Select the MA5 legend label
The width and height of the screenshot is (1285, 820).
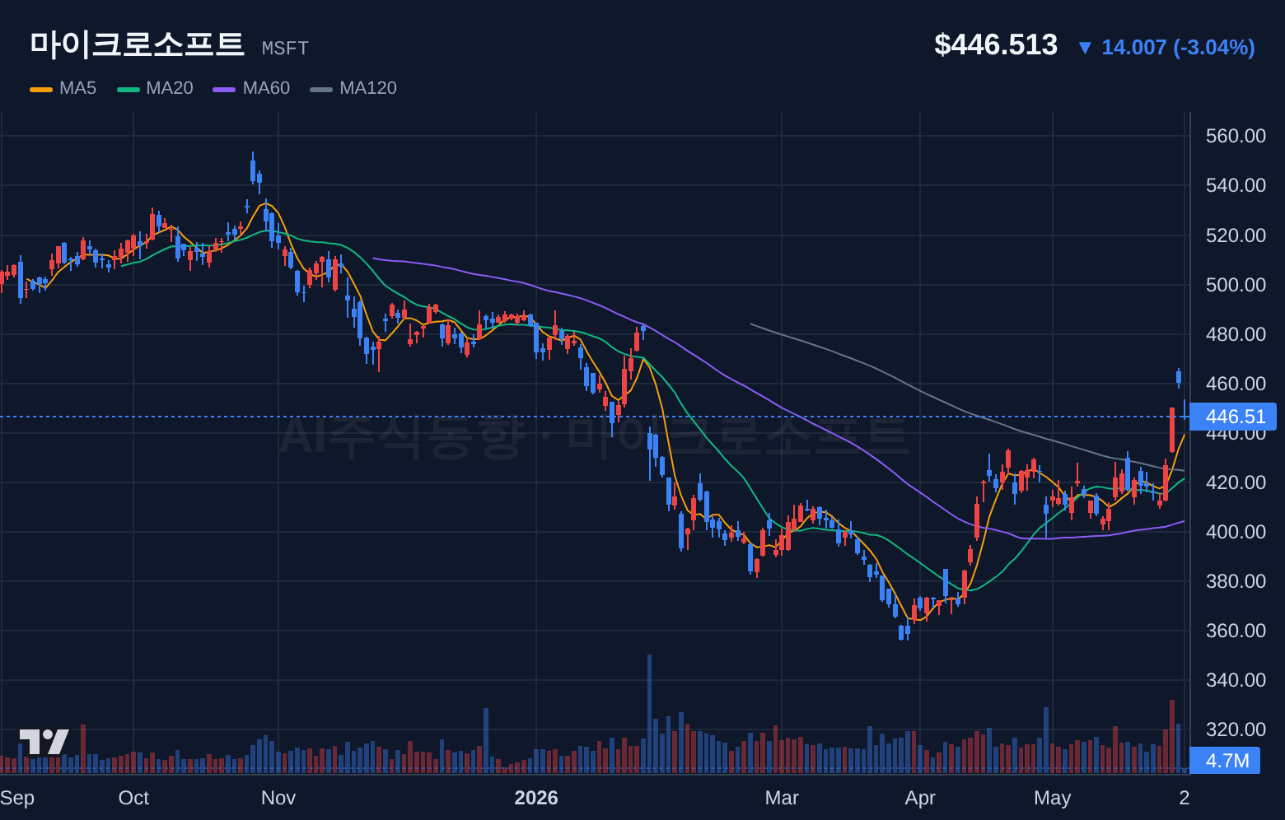(x=77, y=88)
